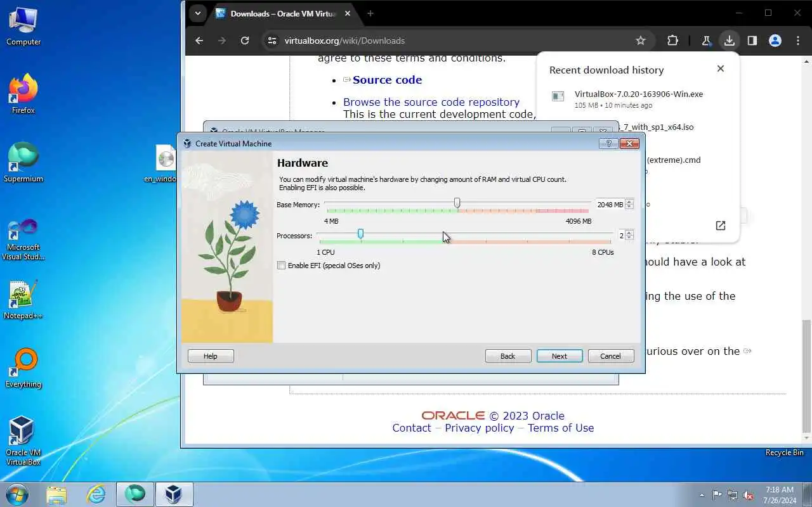Image resolution: width=812 pixels, height=507 pixels.
Task: Click Next in Create Virtual Machine
Action: 560,356
